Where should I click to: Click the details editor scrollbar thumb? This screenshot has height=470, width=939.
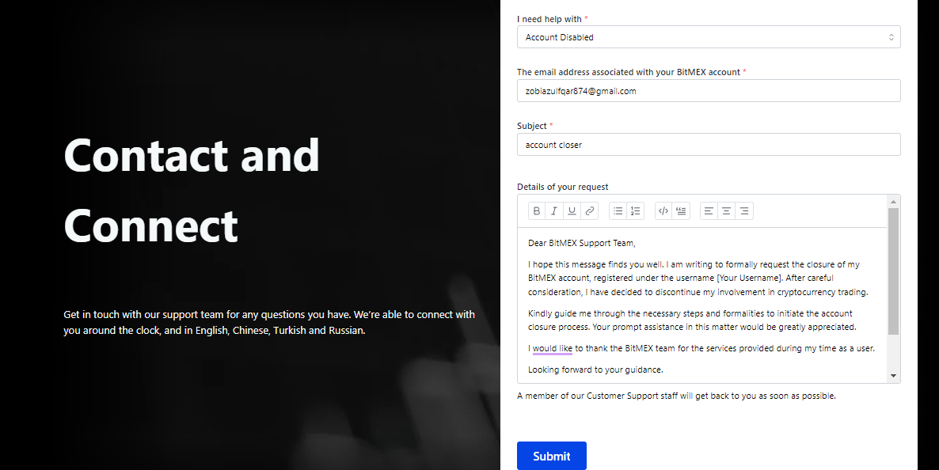(x=894, y=271)
